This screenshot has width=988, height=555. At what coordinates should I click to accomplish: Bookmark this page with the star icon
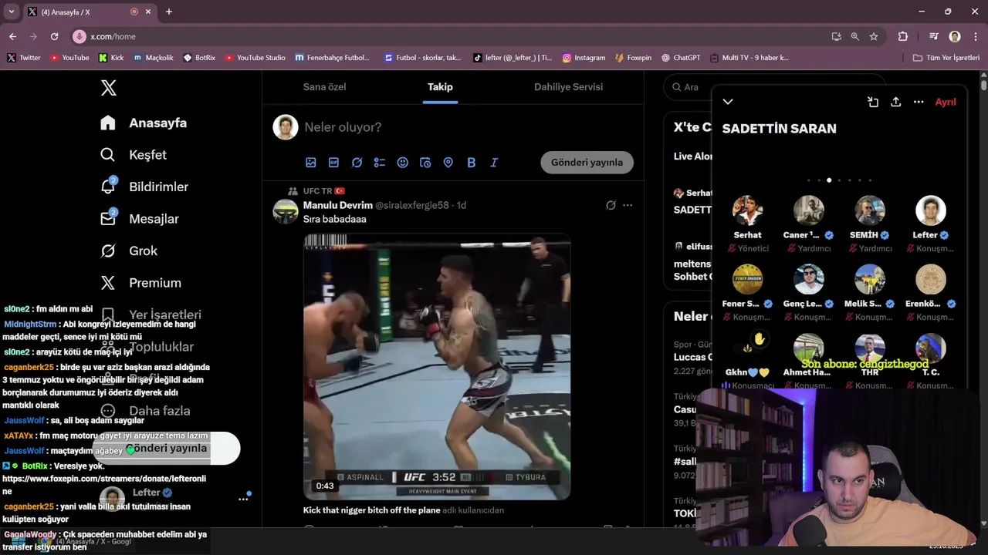point(874,36)
